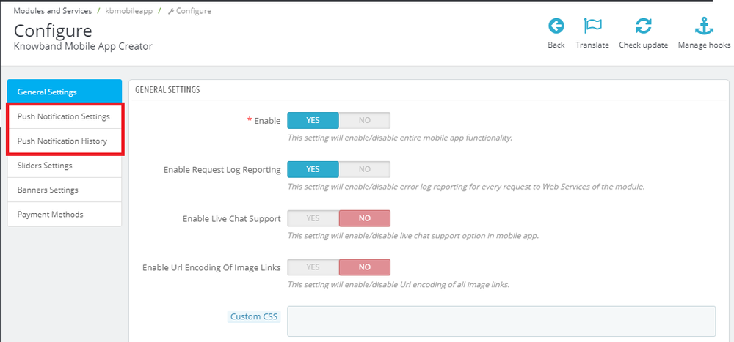This screenshot has height=342, width=734.
Task: Set Enable Request Log Reporting to NO
Action: [x=364, y=169]
